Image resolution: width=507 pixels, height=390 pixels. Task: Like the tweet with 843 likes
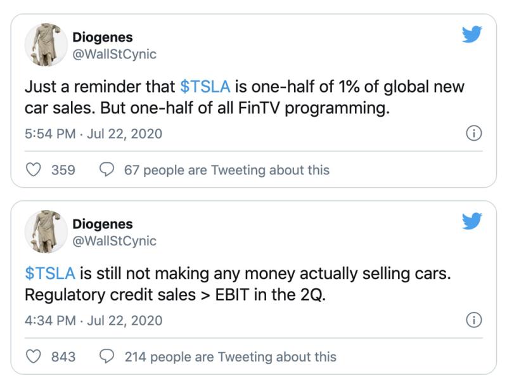(x=34, y=356)
